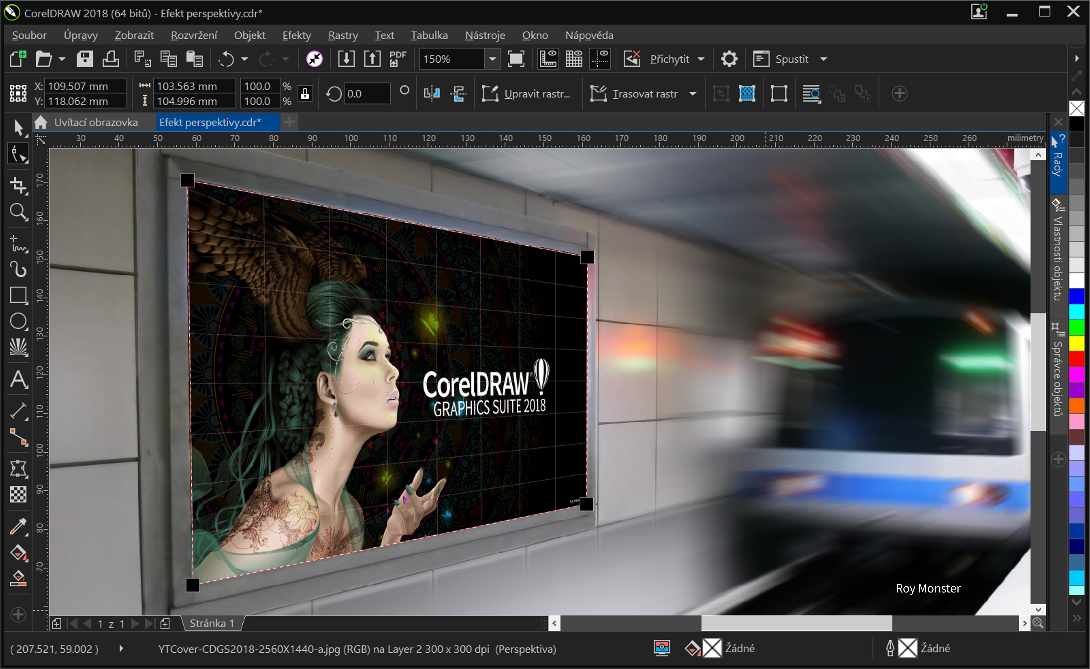Select the Zoom magnifier tool
Viewport: 1090px width, 669px height.
tap(18, 212)
